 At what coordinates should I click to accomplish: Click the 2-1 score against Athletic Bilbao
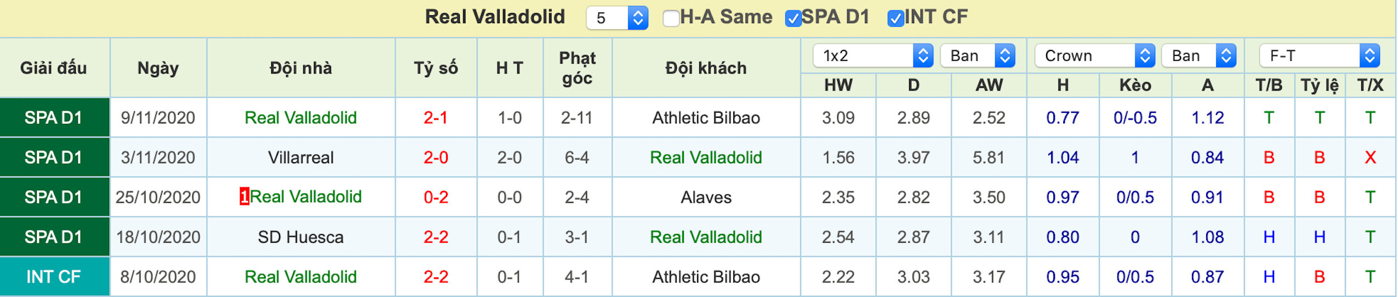pyautogui.click(x=436, y=117)
